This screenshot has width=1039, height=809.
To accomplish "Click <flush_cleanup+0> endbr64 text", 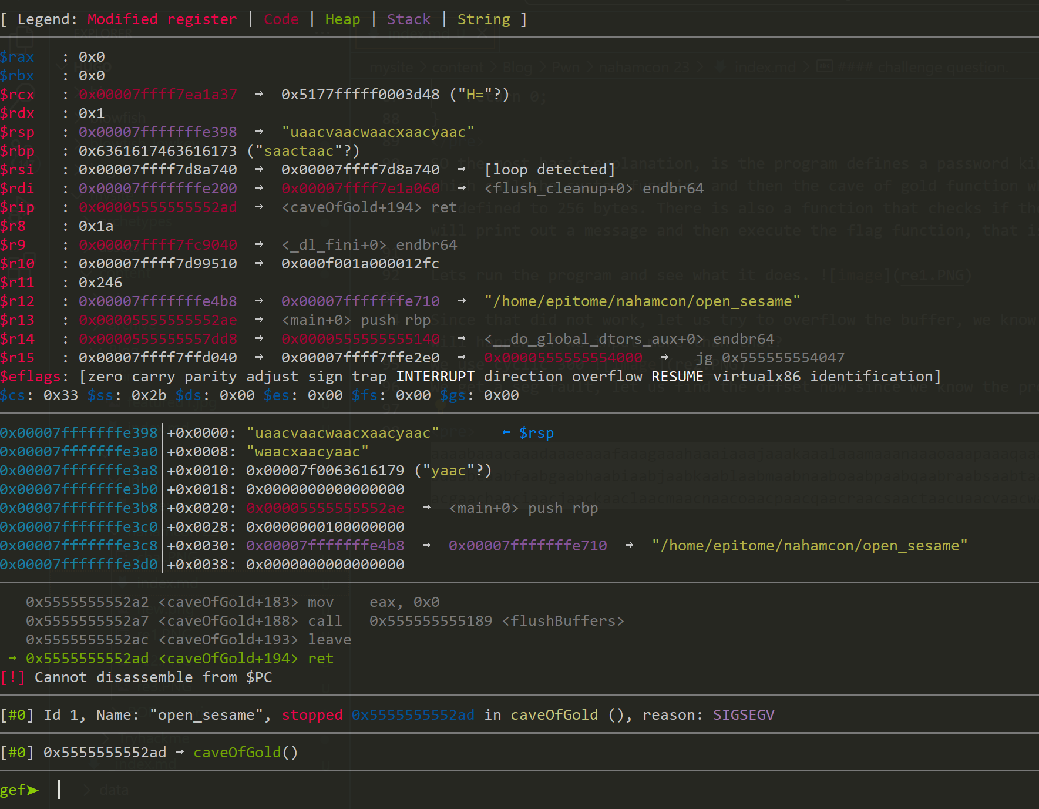I will (594, 189).
